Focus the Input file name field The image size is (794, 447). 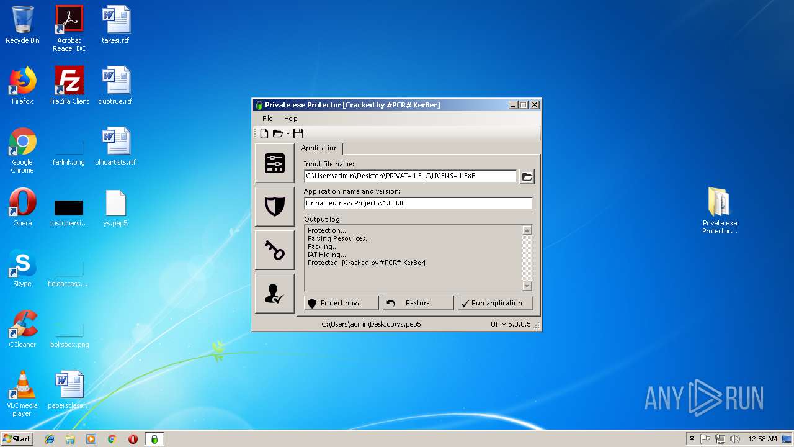coord(410,176)
